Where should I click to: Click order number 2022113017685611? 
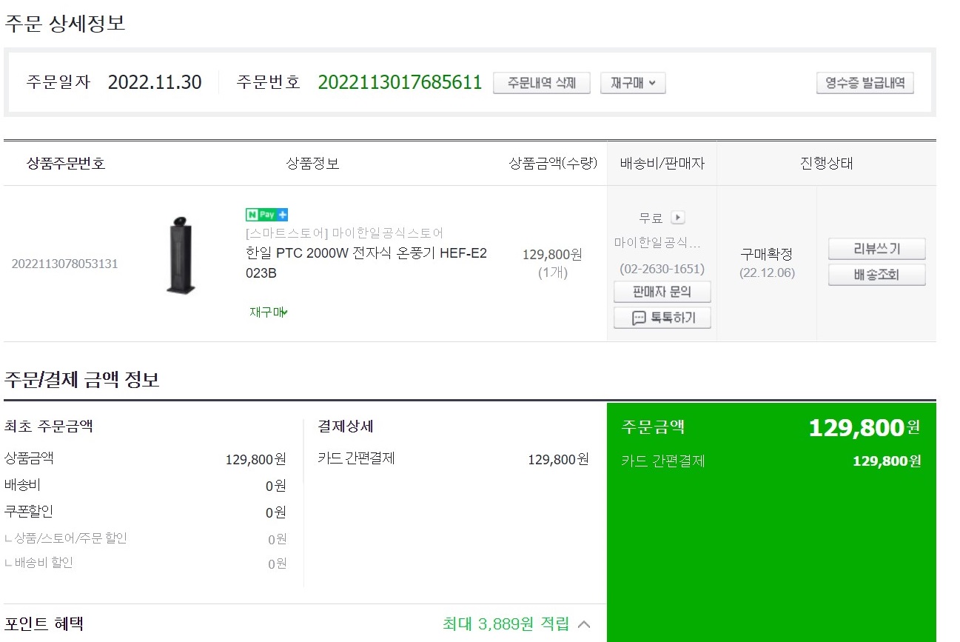(x=400, y=82)
